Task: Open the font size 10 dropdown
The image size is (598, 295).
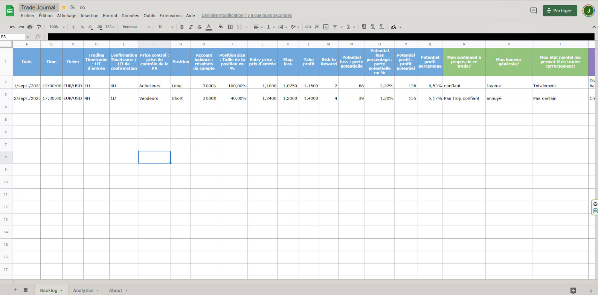Action: (166, 27)
